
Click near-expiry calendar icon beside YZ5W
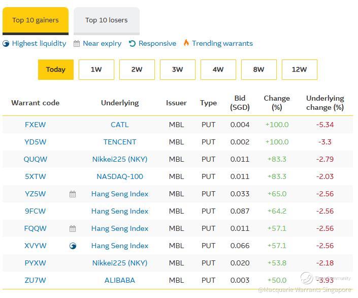73,194
